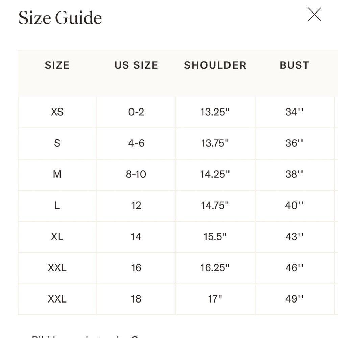Click the 43'' bust measurement
The height and width of the screenshot is (338, 338).
click(x=294, y=237)
